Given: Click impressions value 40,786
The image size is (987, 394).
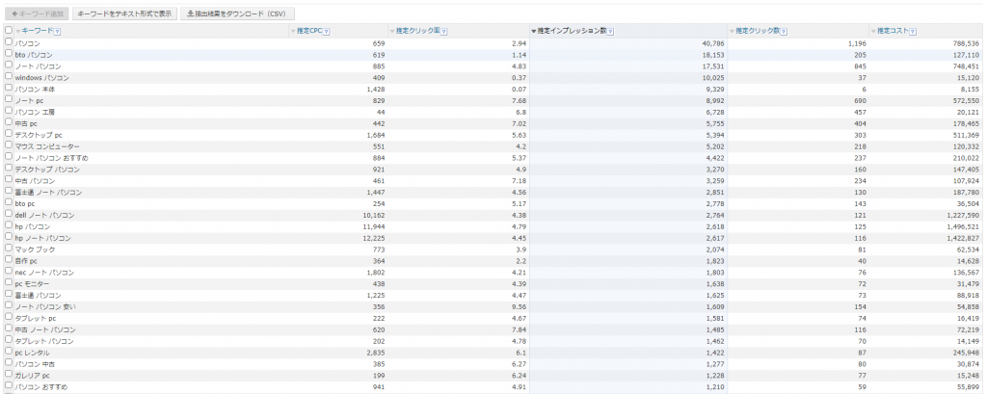Looking at the screenshot, I should click(714, 43).
